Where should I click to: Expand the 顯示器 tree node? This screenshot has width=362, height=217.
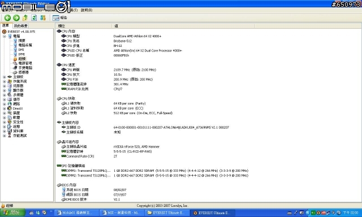tap(4, 90)
